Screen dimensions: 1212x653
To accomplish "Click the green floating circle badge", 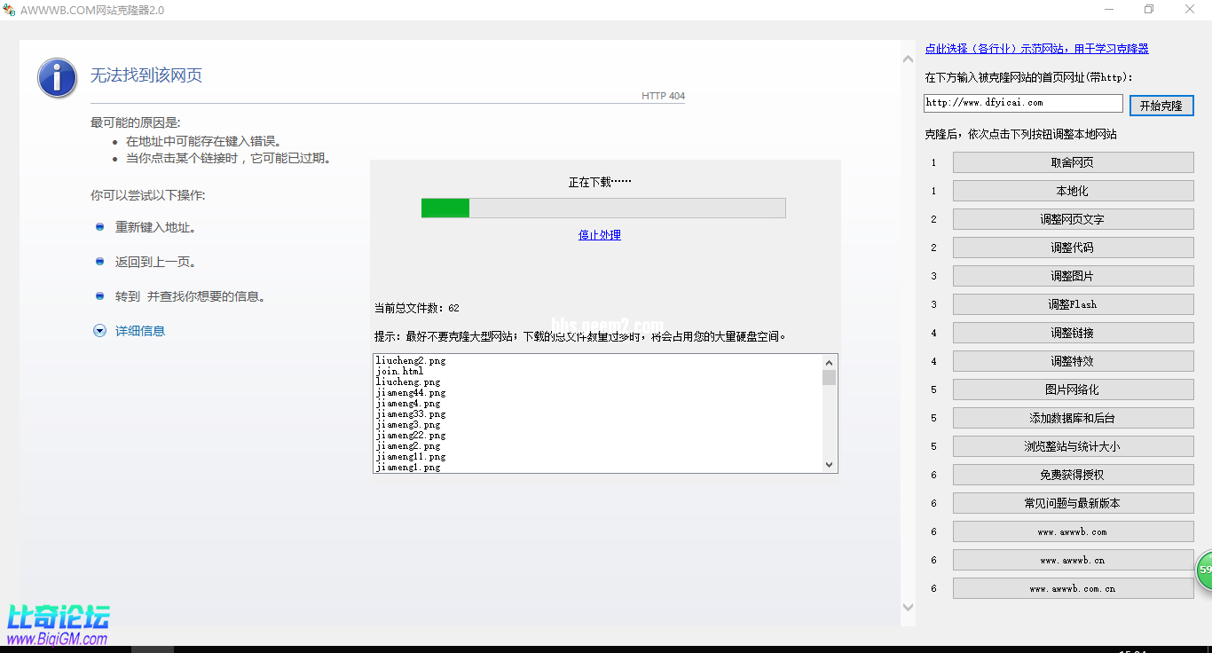I will [x=1203, y=570].
